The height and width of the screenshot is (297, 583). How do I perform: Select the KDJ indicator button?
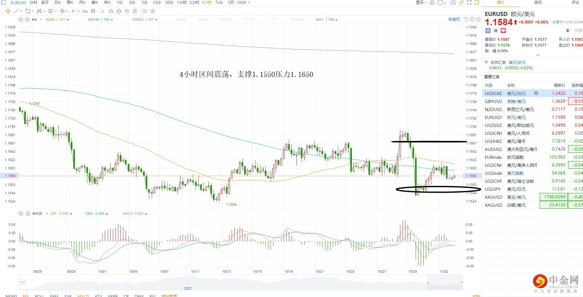tap(98, 296)
